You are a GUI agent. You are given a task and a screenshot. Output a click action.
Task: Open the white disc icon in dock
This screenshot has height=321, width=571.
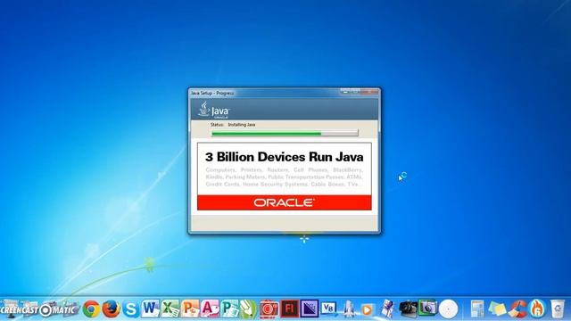(x=448, y=309)
